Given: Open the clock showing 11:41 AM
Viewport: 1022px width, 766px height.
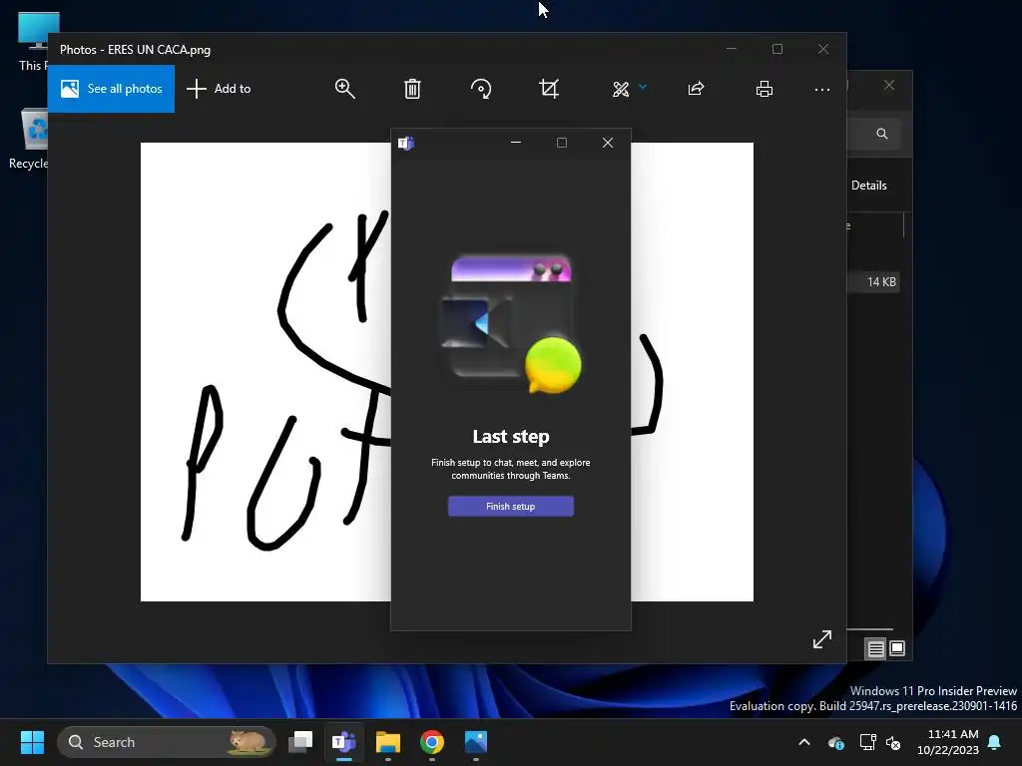Looking at the screenshot, I should 948,742.
